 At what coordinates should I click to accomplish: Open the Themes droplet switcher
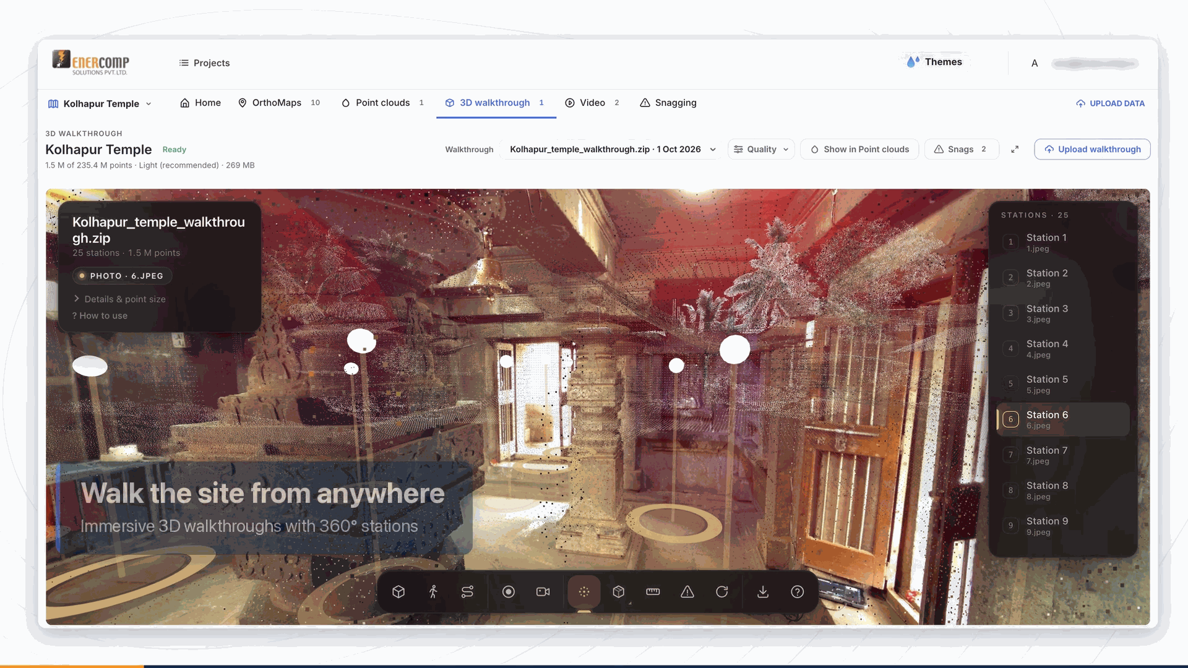[934, 62]
